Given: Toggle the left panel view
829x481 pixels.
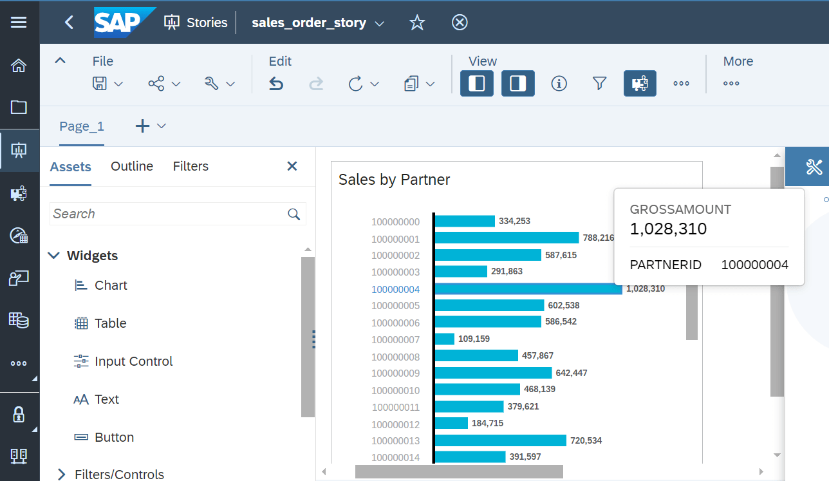Looking at the screenshot, I should [476, 83].
